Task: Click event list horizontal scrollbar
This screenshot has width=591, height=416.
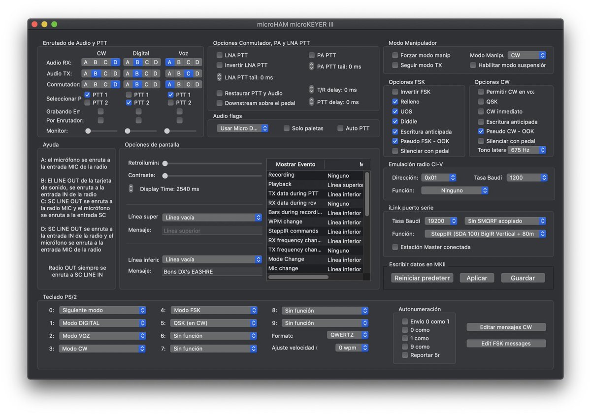Action: 298,277
